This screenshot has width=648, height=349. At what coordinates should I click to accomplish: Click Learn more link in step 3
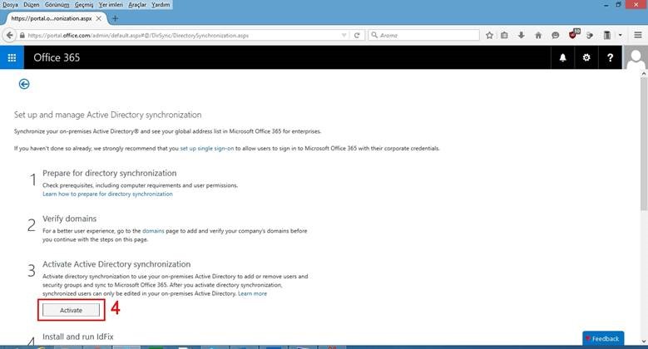253,293
